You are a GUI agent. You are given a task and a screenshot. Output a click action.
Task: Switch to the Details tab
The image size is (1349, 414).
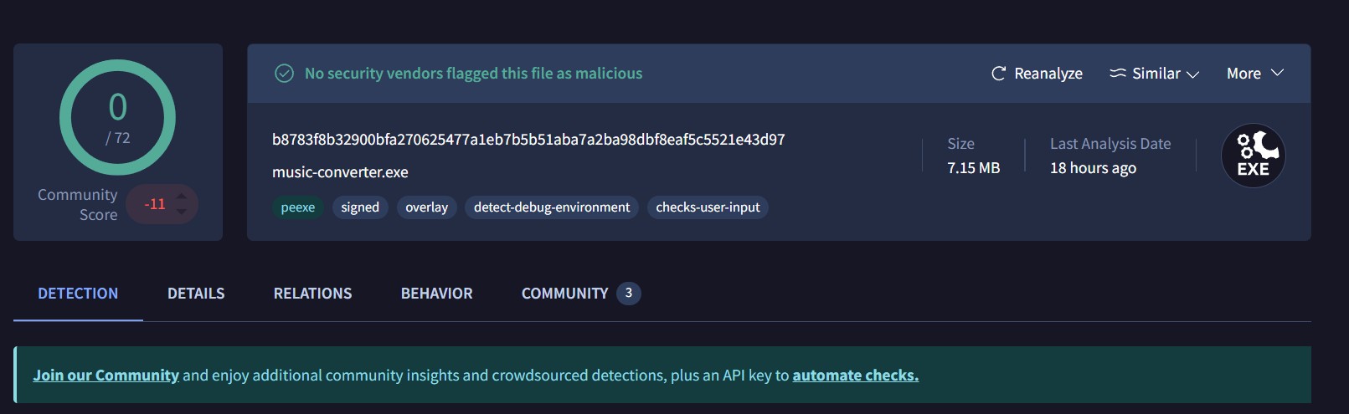[196, 294]
